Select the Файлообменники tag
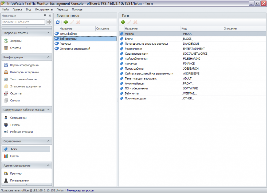The width and height of the screenshot is (267, 193). (193, 59)
